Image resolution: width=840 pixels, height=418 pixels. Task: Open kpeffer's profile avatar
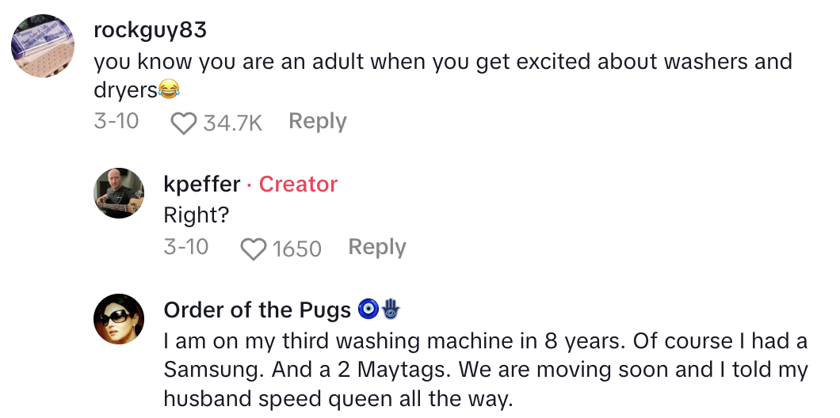tap(119, 192)
